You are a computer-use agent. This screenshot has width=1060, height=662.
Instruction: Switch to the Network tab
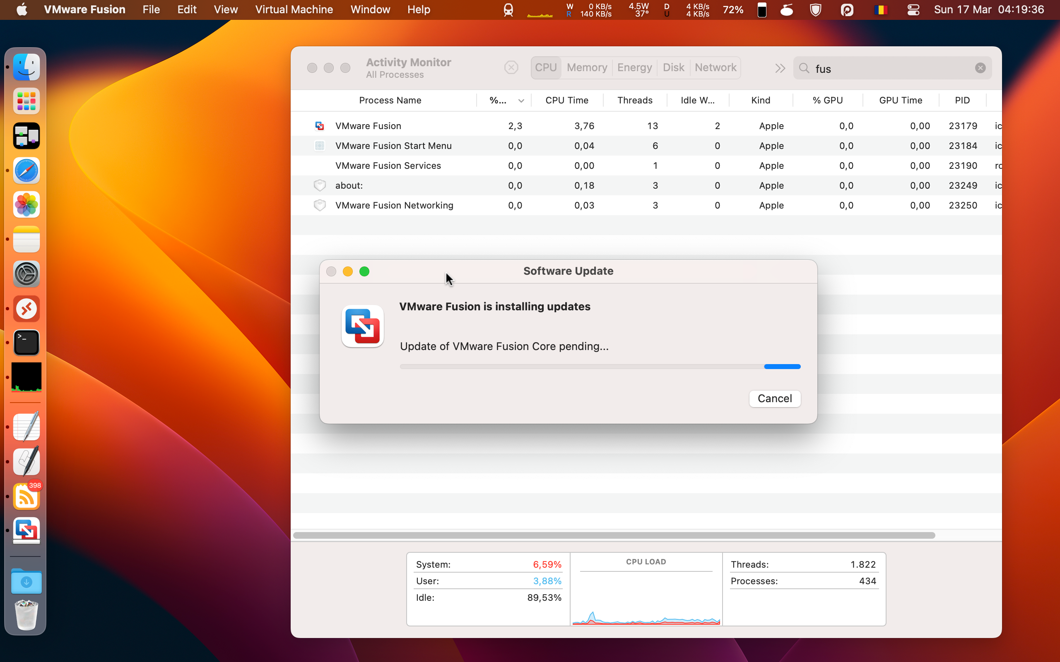[715, 67]
